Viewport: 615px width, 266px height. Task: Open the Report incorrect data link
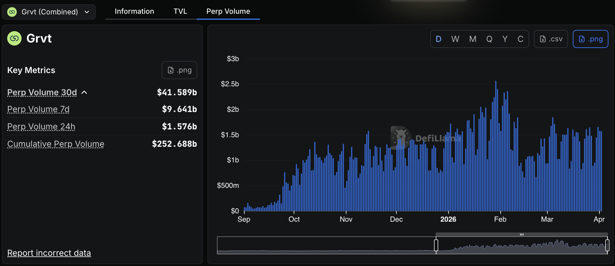click(x=49, y=253)
